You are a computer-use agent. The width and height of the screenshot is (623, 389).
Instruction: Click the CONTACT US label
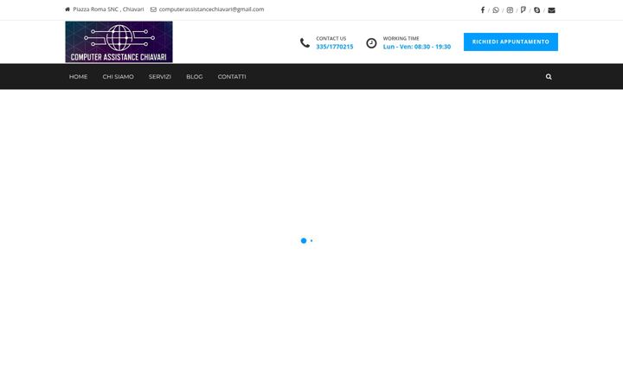coord(331,39)
